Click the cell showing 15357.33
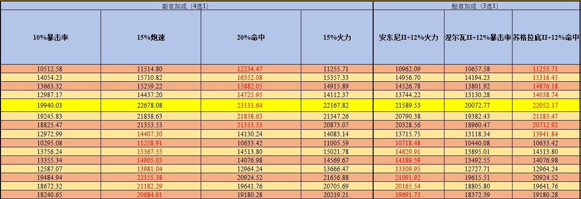Viewport: 581px width, 199px height. [x=337, y=77]
